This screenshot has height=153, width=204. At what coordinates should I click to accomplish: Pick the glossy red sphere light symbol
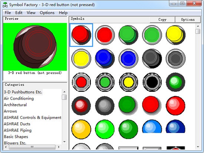[x=175, y=106]
